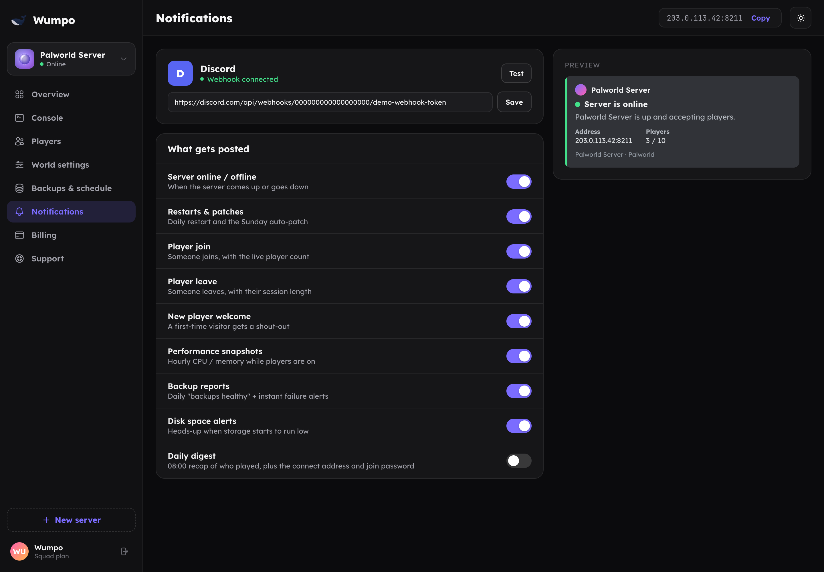Screen dimensions: 824x572
Task: Click the What gets posted heading
Action: point(208,149)
